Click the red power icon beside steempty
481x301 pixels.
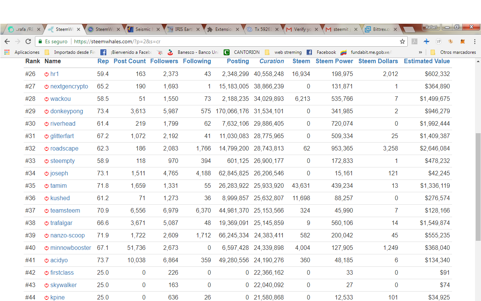pos(47,161)
